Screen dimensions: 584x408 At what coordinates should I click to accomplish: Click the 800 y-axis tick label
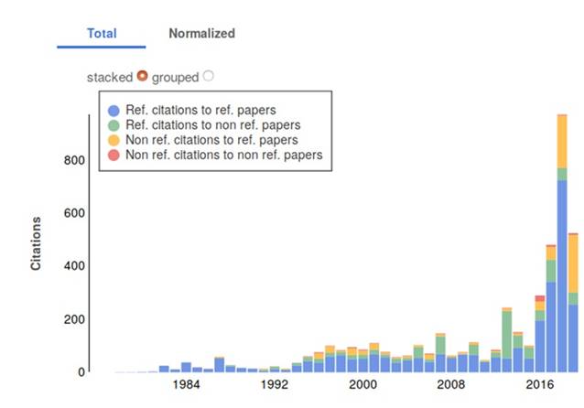point(73,160)
